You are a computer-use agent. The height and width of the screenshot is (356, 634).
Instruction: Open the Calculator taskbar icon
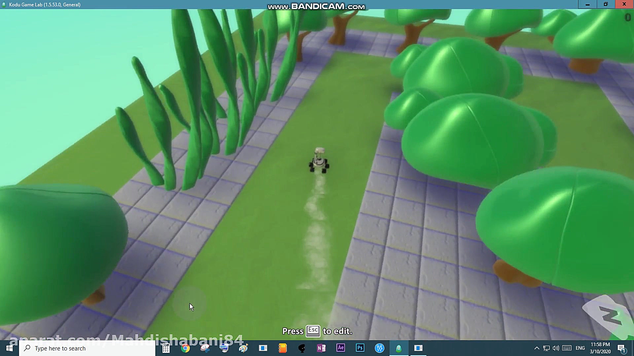(x=166, y=348)
